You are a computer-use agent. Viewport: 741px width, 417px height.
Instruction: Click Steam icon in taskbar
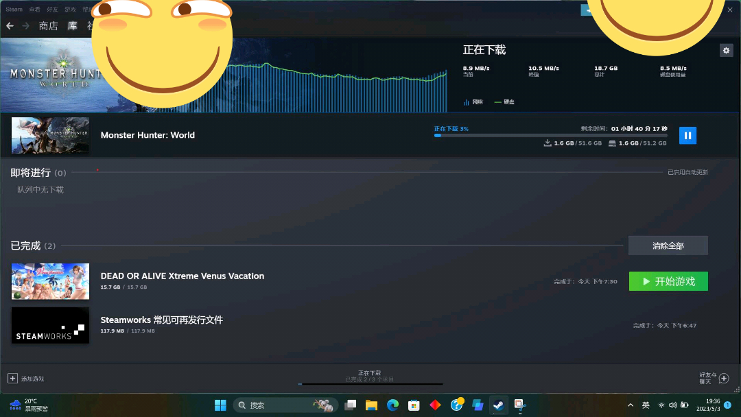(x=499, y=405)
